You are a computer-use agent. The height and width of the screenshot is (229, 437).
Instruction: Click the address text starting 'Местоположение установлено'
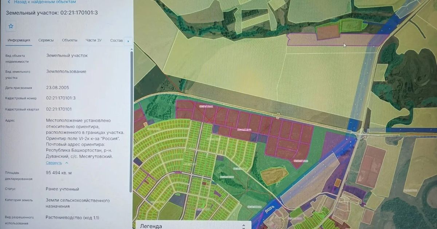tap(85, 138)
